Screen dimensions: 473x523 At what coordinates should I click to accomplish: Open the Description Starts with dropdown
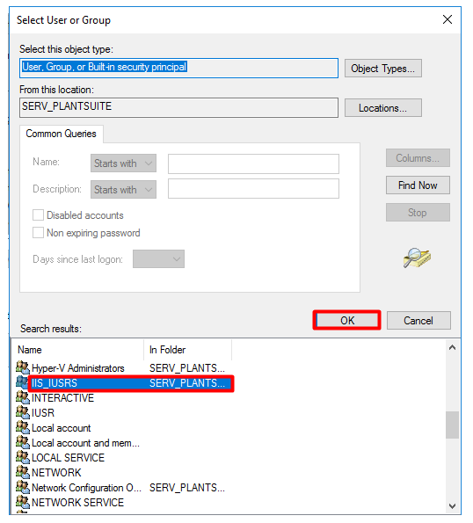click(123, 190)
